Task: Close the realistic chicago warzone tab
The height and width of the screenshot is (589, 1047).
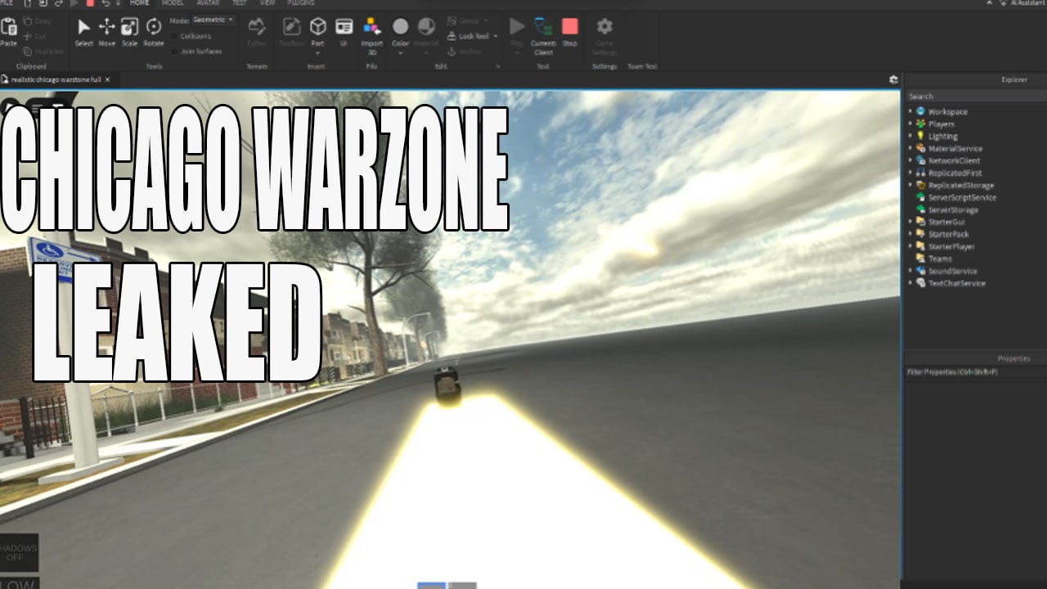Action: click(x=107, y=79)
